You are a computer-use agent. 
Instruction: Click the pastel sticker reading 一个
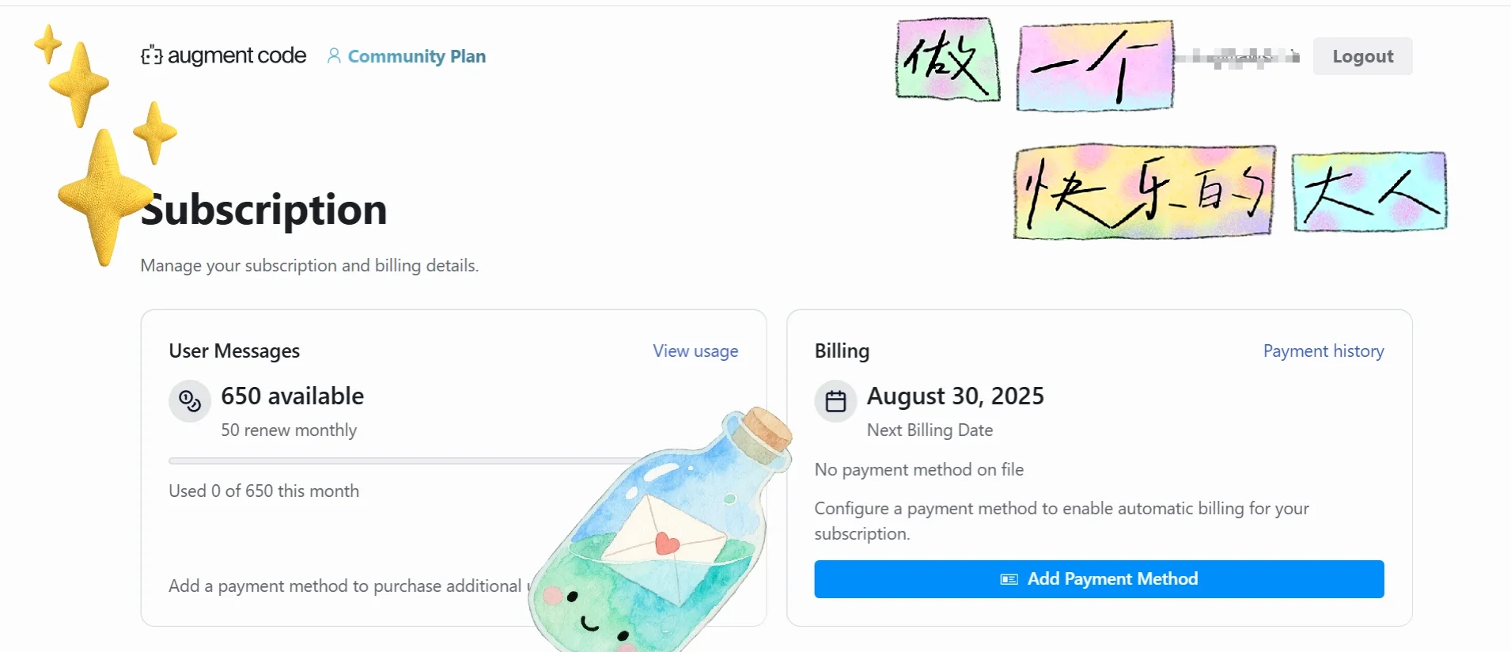point(1094,66)
